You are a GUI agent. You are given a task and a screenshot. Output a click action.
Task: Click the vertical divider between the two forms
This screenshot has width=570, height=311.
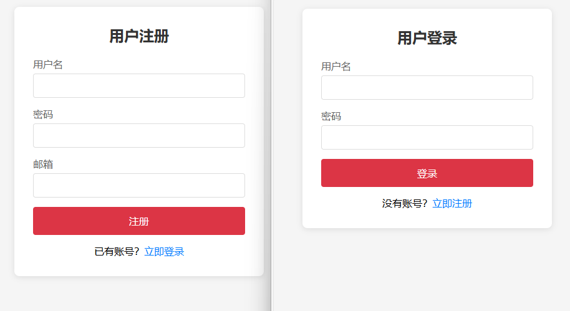[x=271, y=156]
